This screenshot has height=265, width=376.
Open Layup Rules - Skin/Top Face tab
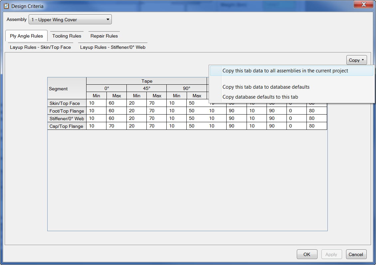click(40, 47)
